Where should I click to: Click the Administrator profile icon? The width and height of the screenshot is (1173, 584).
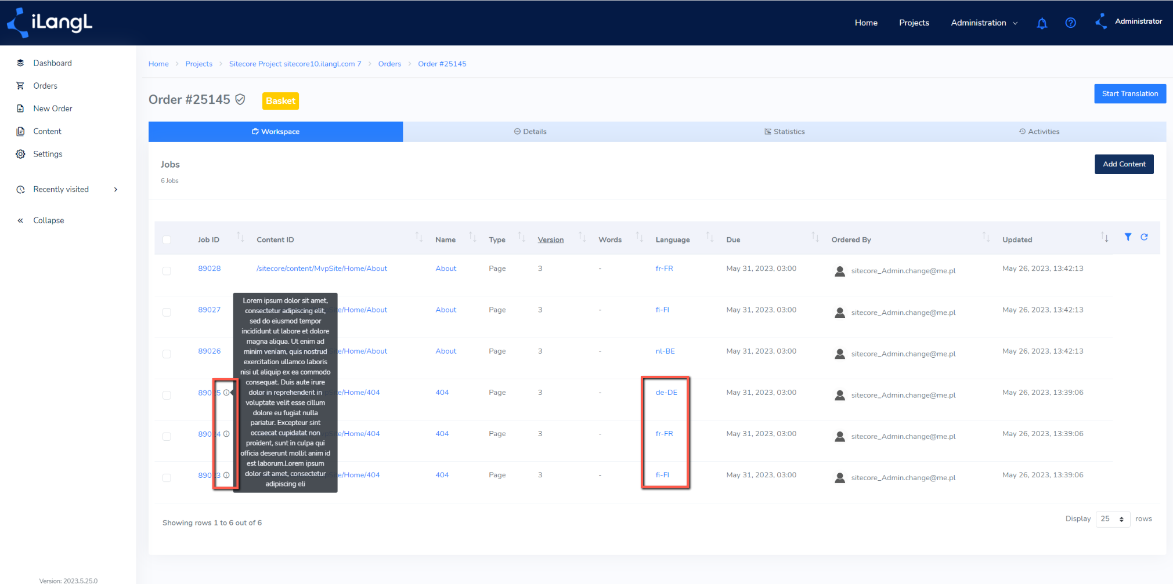point(1101,21)
